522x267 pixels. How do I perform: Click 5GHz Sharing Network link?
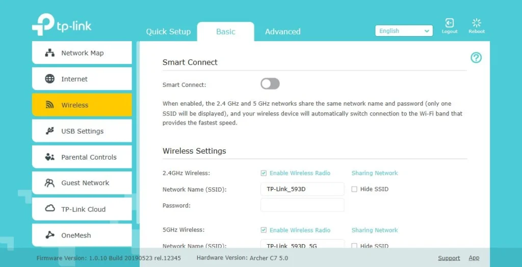point(375,230)
